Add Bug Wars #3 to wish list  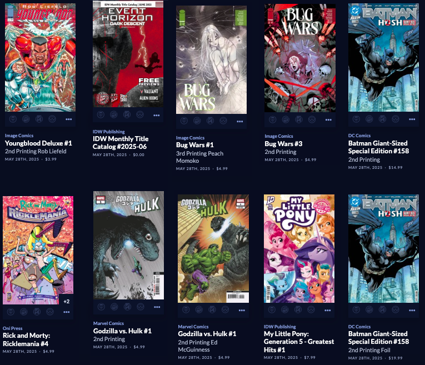(312, 119)
